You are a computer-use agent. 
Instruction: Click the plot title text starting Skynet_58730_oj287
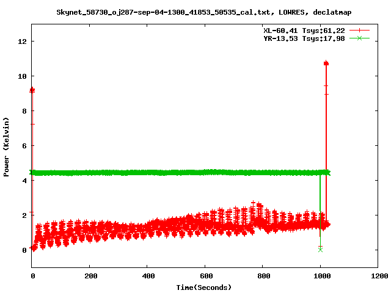pos(203,12)
